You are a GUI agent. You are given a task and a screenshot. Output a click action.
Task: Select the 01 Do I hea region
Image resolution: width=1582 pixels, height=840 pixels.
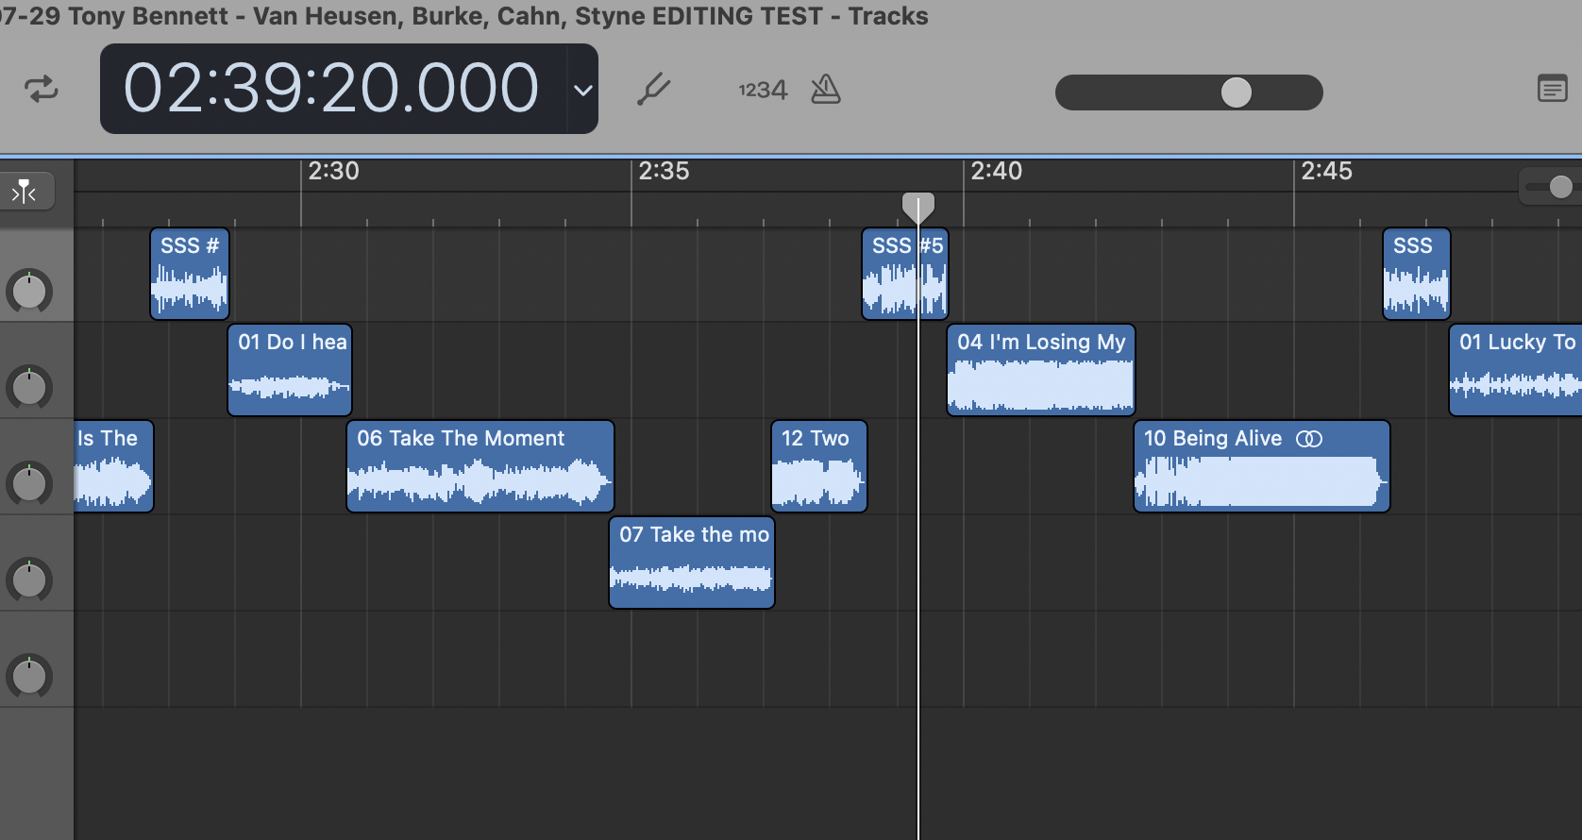pos(290,370)
